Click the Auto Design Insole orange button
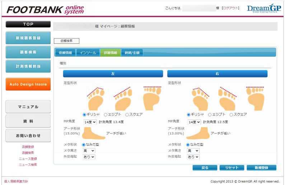 tap(28, 84)
